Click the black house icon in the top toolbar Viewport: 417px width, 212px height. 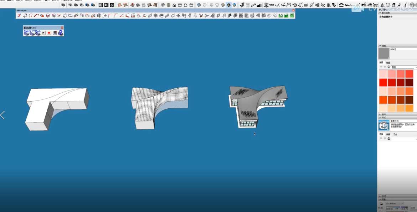click(x=174, y=5)
